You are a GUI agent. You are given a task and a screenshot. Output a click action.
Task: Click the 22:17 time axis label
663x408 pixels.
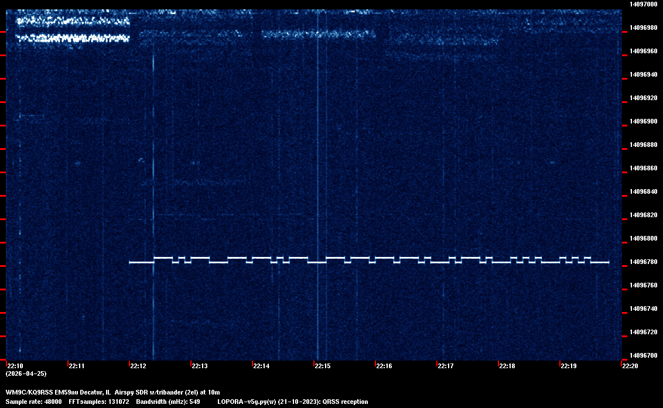pos(445,366)
